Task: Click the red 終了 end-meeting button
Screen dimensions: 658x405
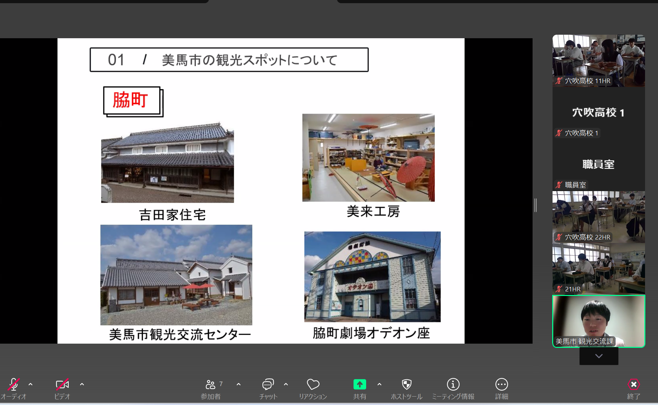Action: pos(634,385)
